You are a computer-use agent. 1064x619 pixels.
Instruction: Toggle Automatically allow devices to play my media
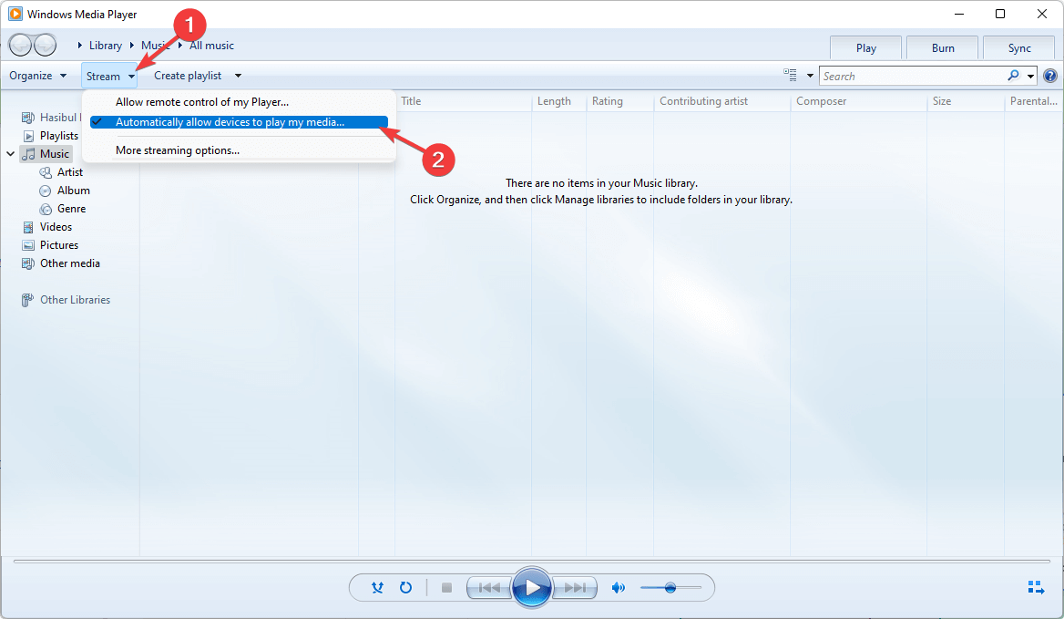click(239, 122)
